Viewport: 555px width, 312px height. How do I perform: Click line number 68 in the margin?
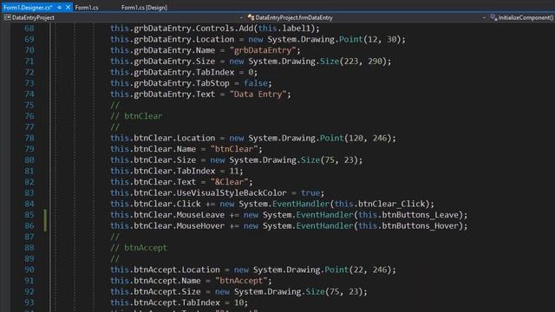pyautogui.click(x=29, y=29)
